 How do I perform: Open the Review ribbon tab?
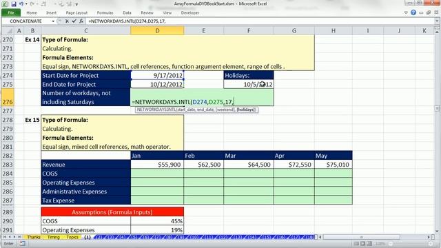147,12
